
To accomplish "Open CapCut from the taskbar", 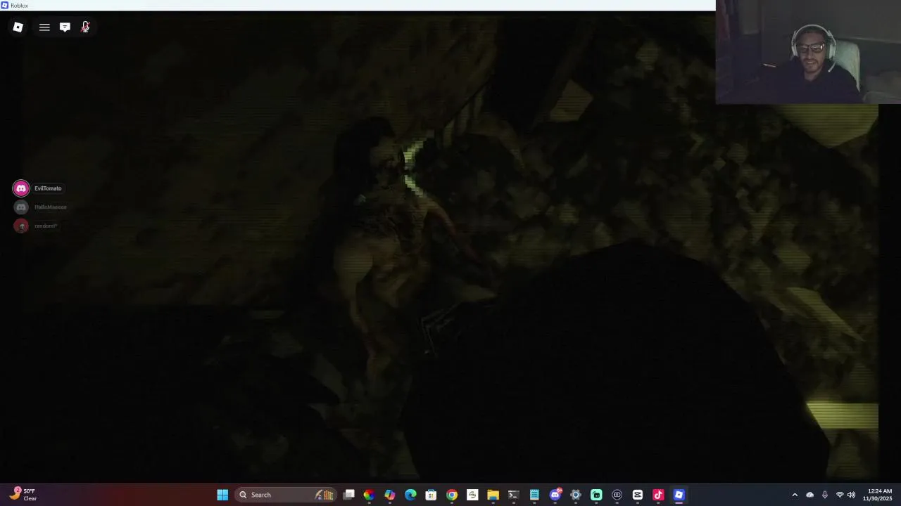I will pyautogui.click(x=637, y=495).
